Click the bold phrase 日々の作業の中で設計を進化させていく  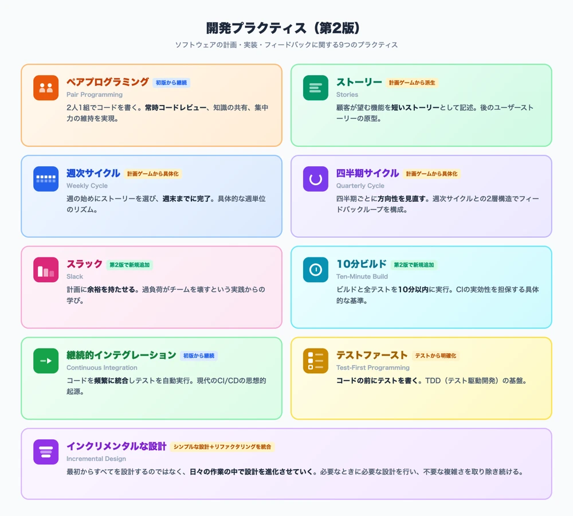click(251, 472)
